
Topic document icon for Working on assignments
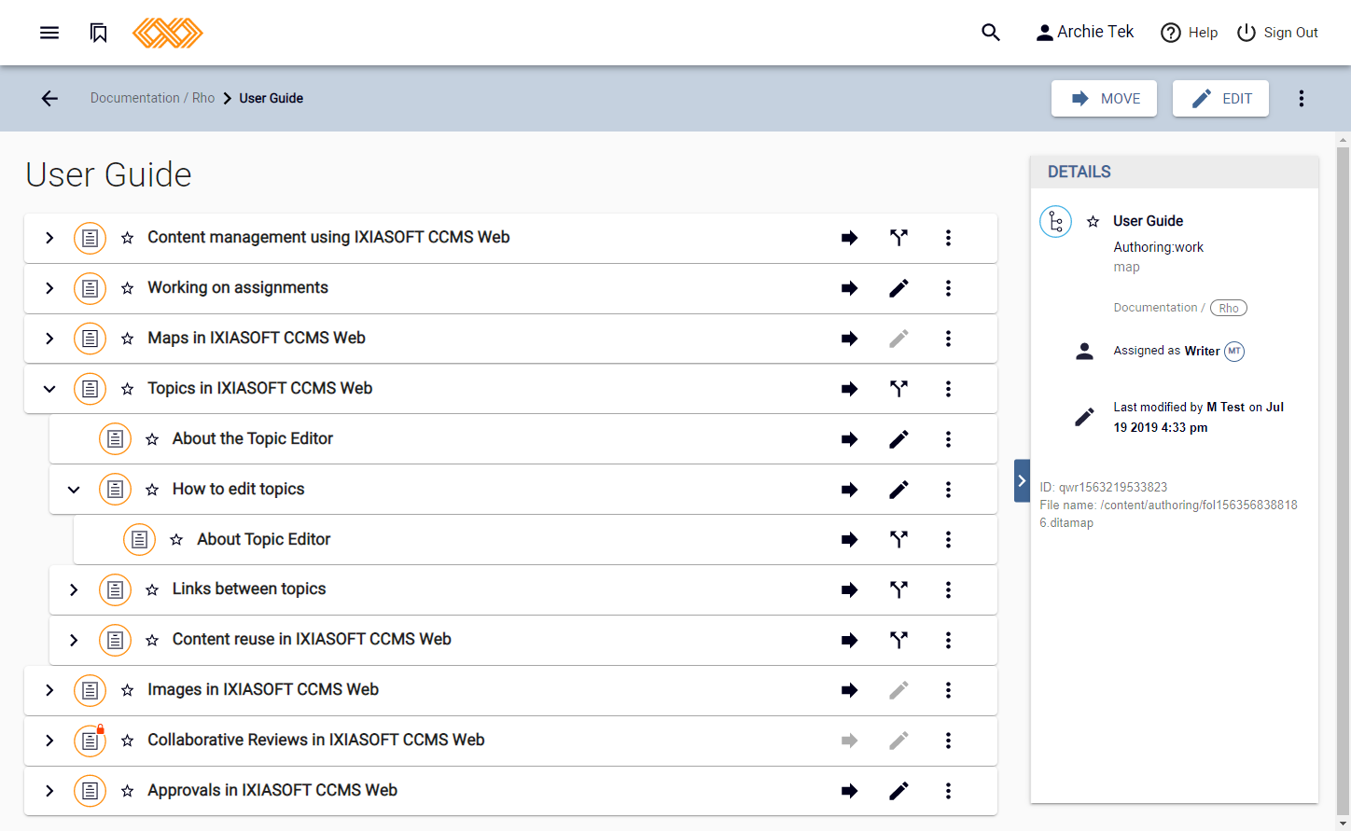click(90, 288)
